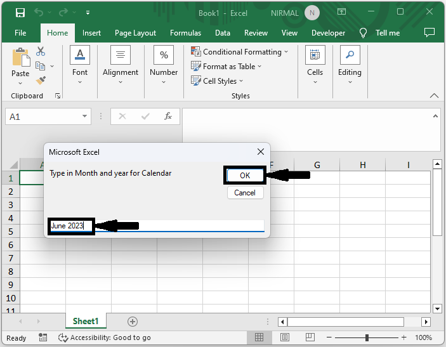446x347 pixels.
Task: Click the Cut scissors icon
Action: (41, 51)
